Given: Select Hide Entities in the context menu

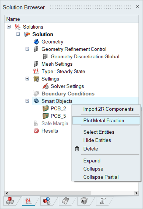Looking at the screenshot, I should tap(97, 140).
